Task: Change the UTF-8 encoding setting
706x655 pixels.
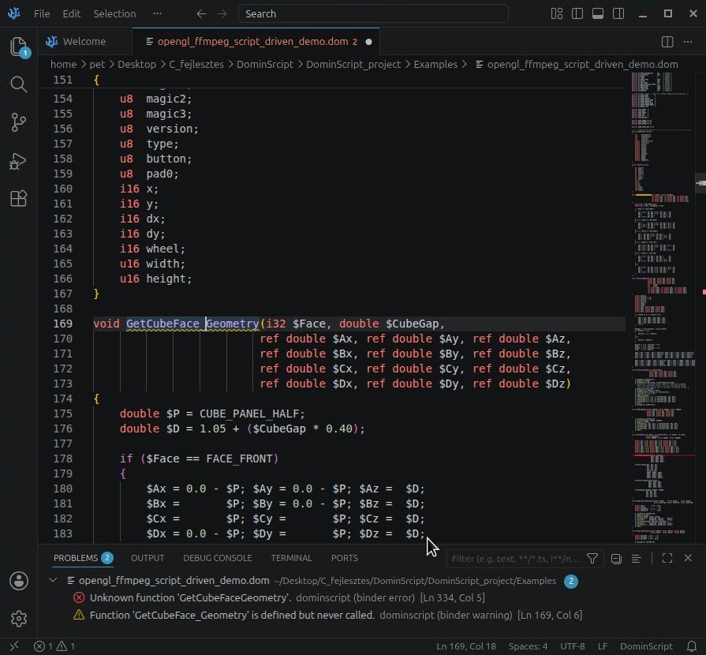Action: point(572,646)
